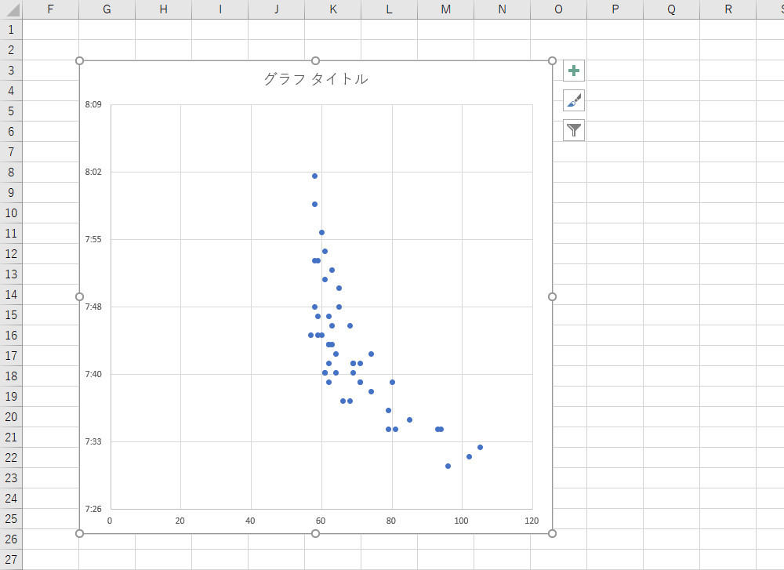Open the Chart Elements plus button
This screenshot has width=784, height=570.
pyautogui.click(x=574, y=71)
